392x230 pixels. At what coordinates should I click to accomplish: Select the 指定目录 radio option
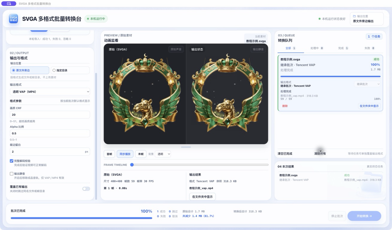(70, 70)
